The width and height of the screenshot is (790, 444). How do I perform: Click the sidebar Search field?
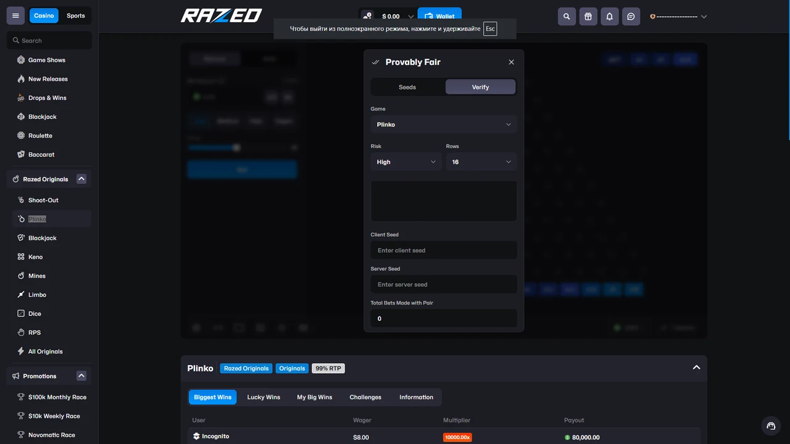coord(49,41)
